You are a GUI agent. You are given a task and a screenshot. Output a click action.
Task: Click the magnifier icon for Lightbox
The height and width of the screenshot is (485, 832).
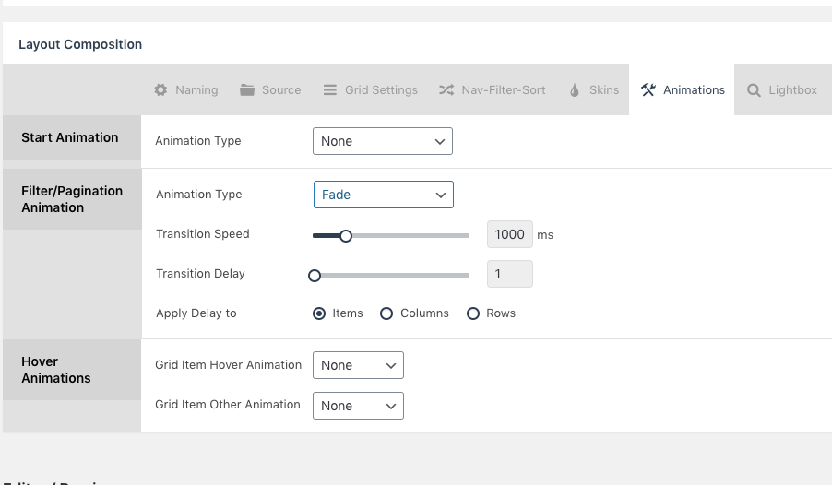(x=754, y=90)
